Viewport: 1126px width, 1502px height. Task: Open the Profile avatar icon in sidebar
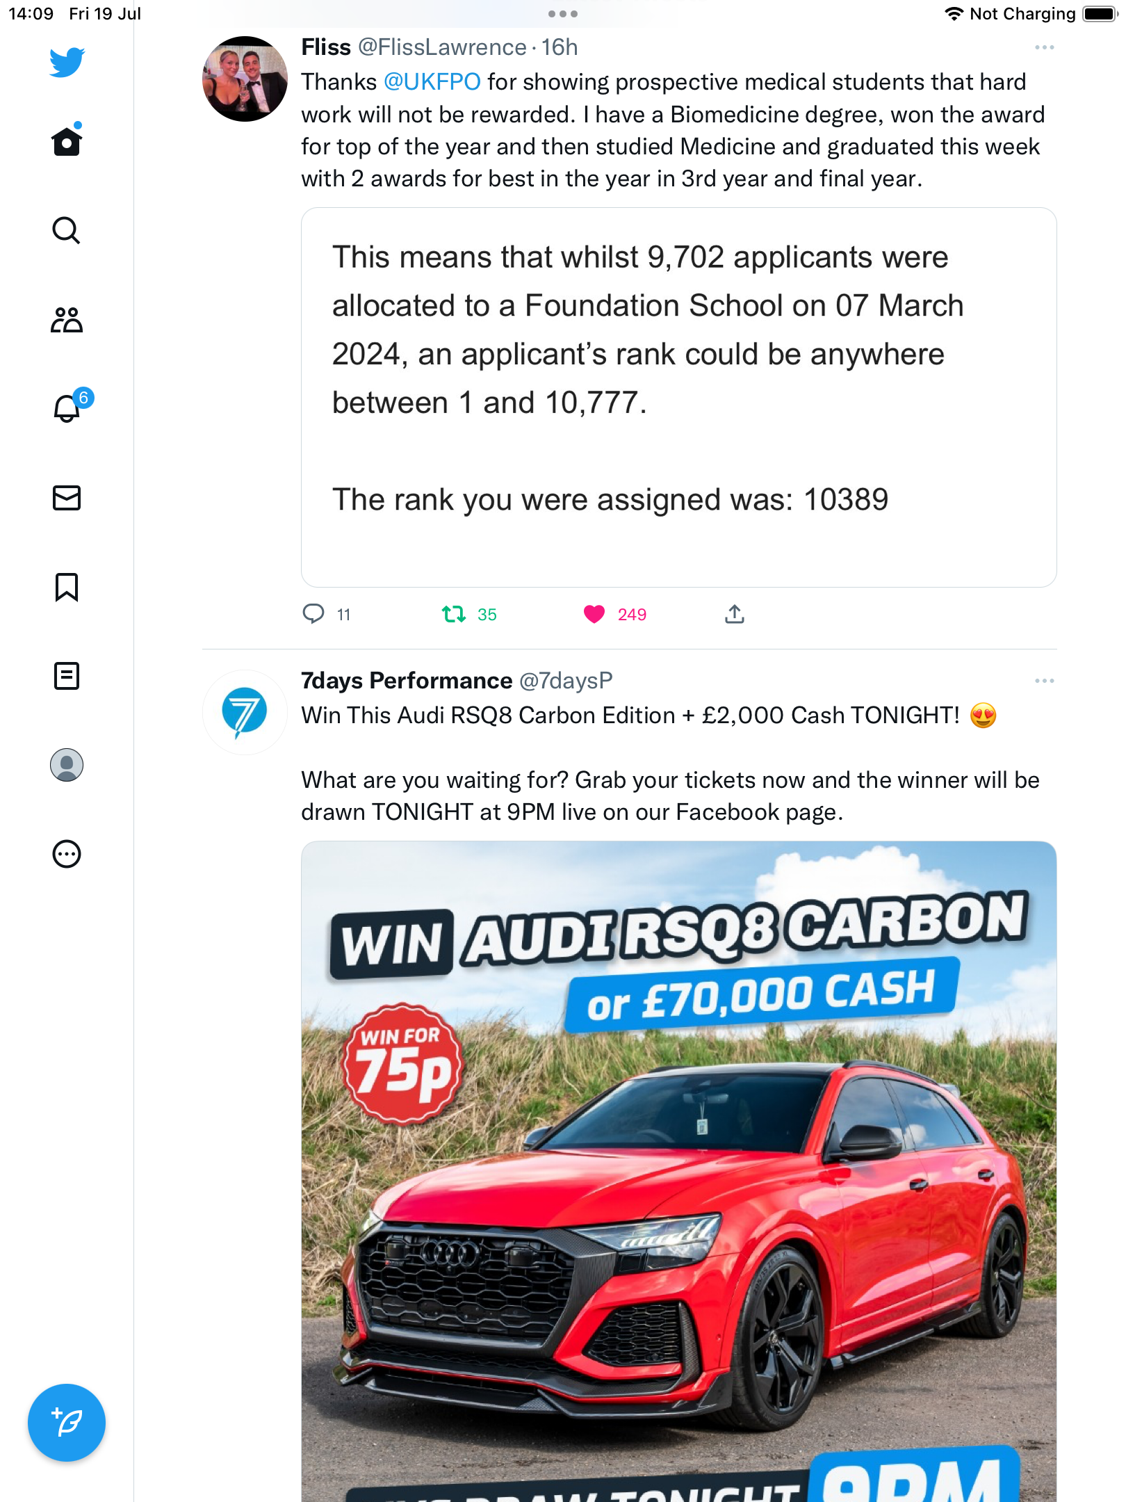67,765
